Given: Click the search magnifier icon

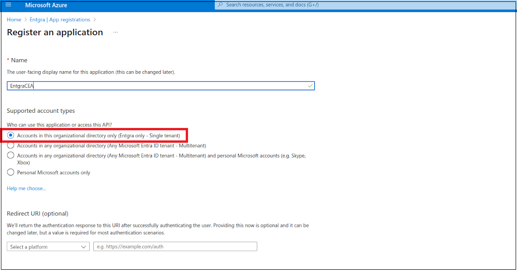Looking at the screenshot, I should click(x=220, y=5).
